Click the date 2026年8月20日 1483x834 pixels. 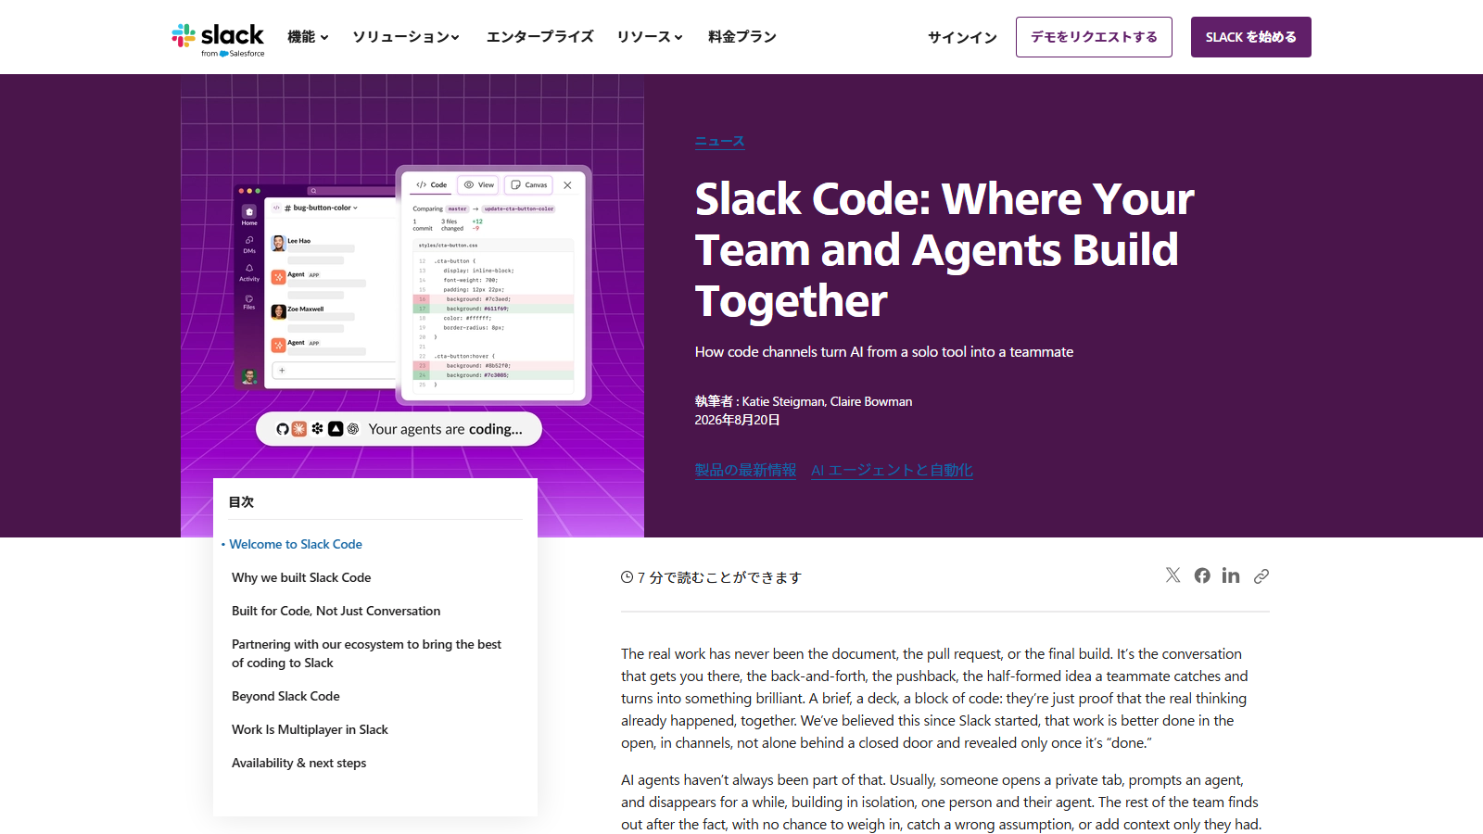738,420
